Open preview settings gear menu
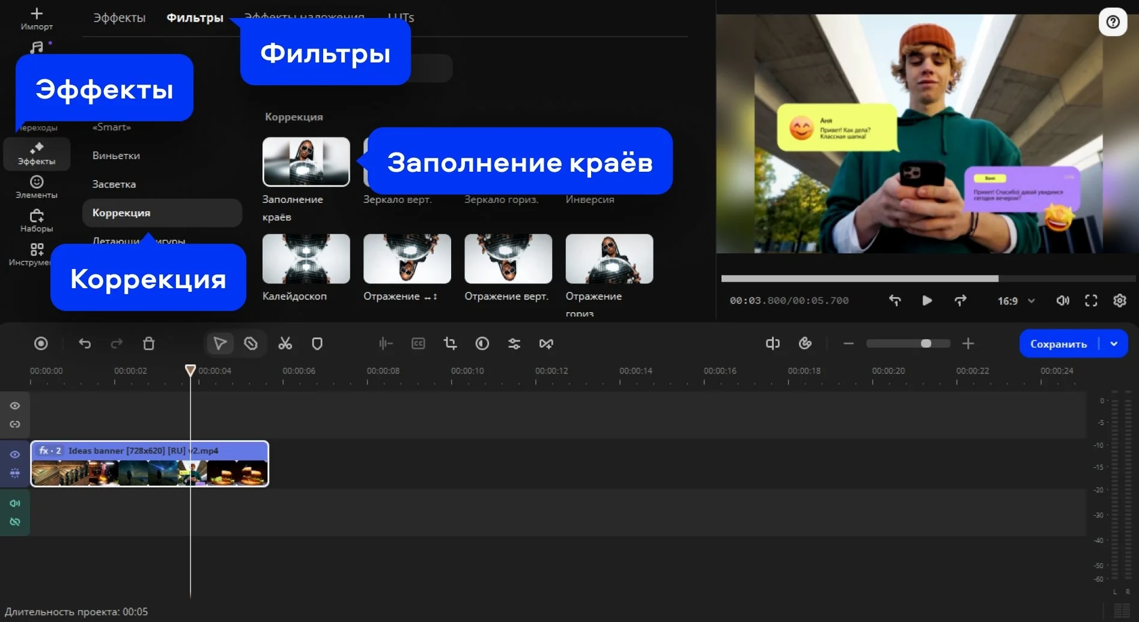 1119,301
